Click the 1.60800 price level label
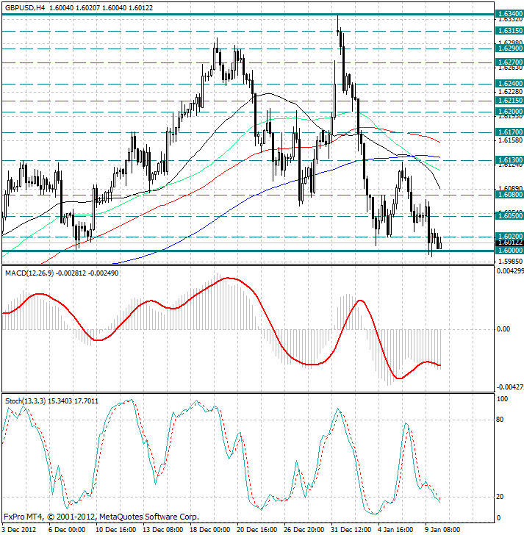 [x=509, y=195]
